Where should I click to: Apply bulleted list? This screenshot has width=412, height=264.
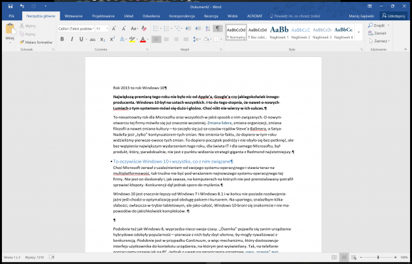(156, 28)
